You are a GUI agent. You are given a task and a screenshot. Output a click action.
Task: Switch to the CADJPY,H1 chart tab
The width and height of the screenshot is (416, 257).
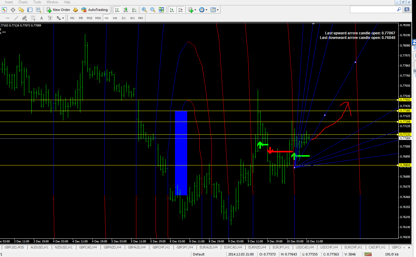[x=377, y=247]
